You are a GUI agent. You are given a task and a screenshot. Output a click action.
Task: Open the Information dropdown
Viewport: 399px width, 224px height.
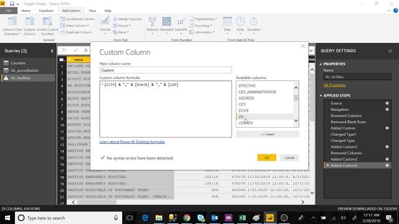pos(202,32)
